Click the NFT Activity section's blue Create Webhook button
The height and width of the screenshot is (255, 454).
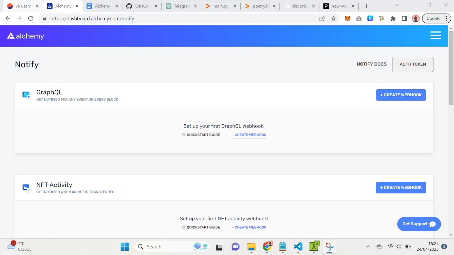tap(401, 188)
